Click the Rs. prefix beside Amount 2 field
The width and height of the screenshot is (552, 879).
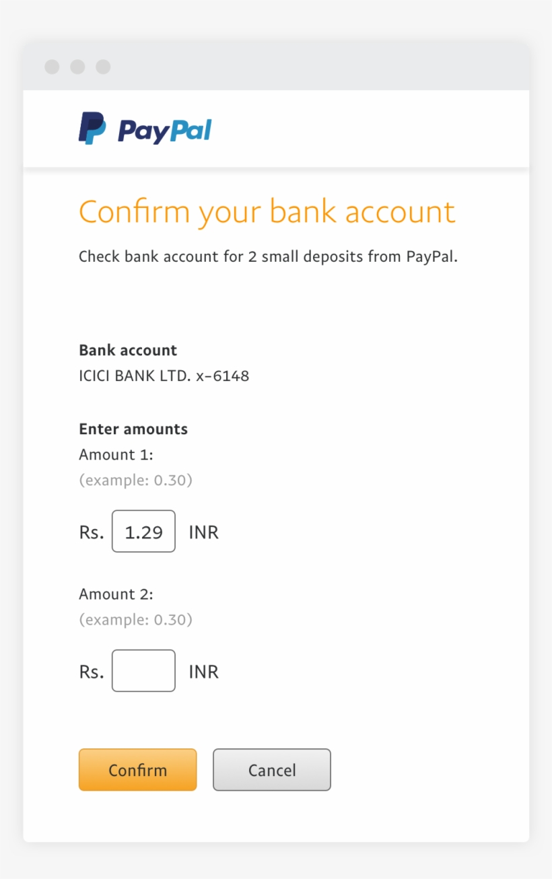[92, 672]
